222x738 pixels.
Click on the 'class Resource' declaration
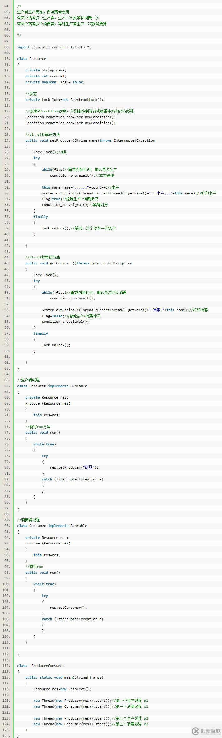click(31, 59)
